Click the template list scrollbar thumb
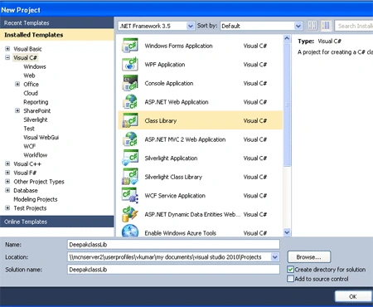 [287, 105]
